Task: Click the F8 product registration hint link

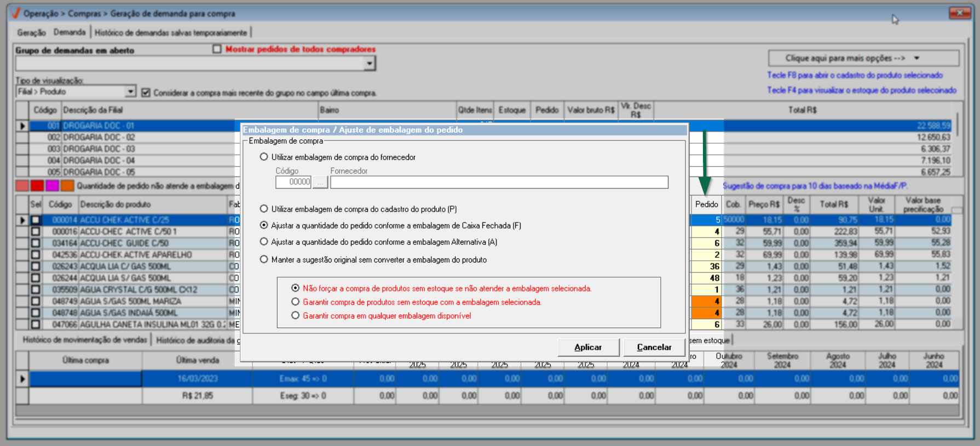Action: coord(855,75)
